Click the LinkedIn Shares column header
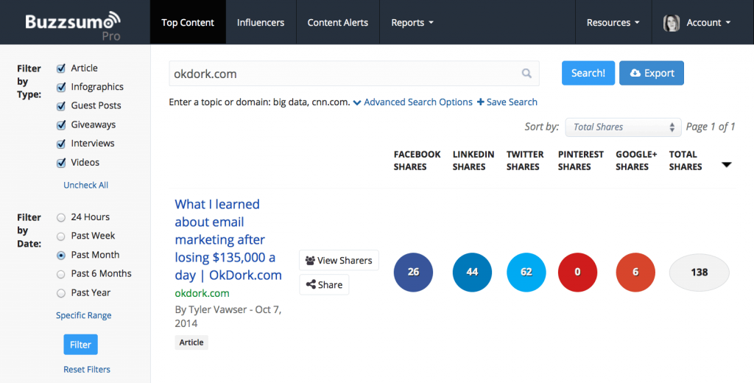The width and height of the screenshot is (754, 383). tap(473, 161)
